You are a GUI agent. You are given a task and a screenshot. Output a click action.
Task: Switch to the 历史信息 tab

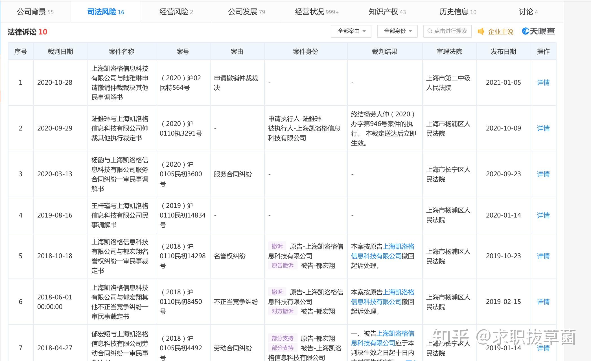click(x=458, y=12)
